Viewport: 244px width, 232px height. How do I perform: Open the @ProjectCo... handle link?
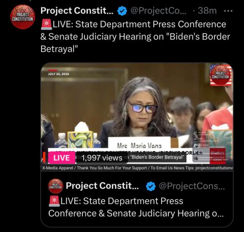pos(158,11)
